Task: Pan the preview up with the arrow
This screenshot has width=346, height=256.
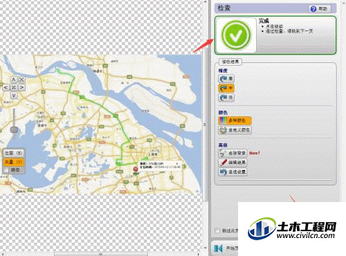Action: click(14, 80)
